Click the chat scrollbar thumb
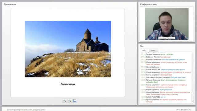The image size is (197, 111). [193, 95]
